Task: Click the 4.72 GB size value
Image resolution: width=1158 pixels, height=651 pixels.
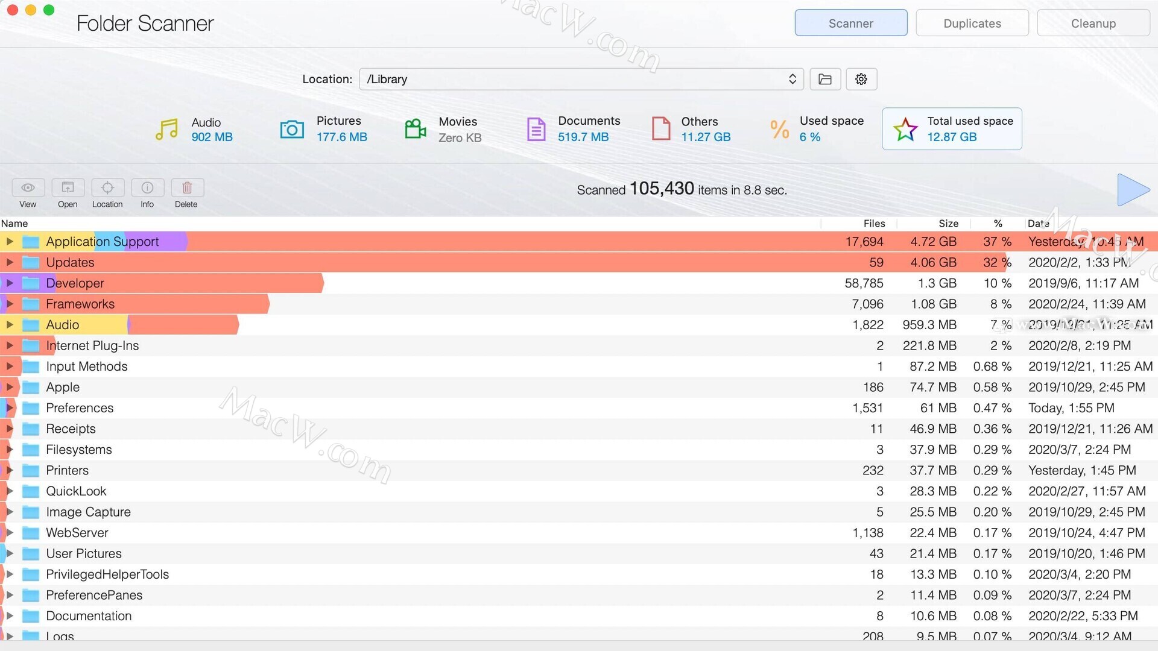Action: click(933, 242)
